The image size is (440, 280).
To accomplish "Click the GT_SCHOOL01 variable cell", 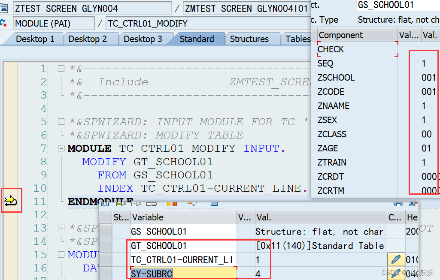I will [x=184, y=246].
